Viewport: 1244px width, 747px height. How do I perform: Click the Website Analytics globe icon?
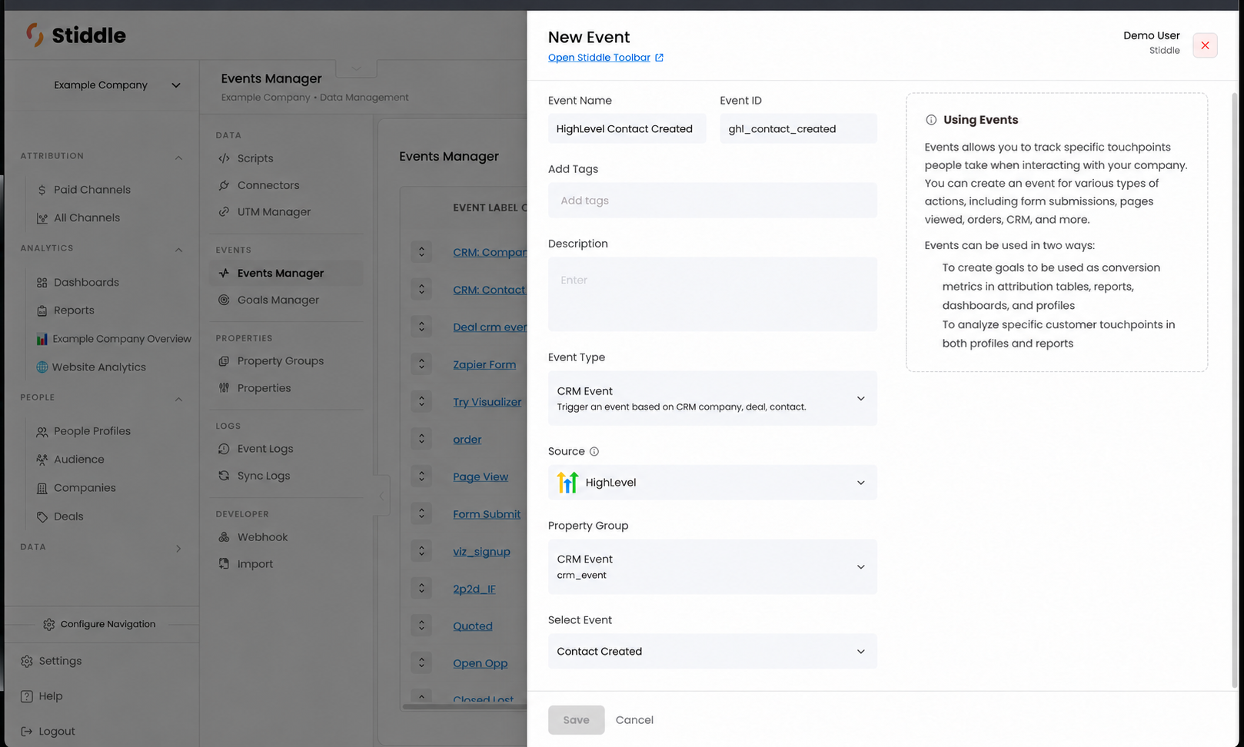(x=42, y=367)
